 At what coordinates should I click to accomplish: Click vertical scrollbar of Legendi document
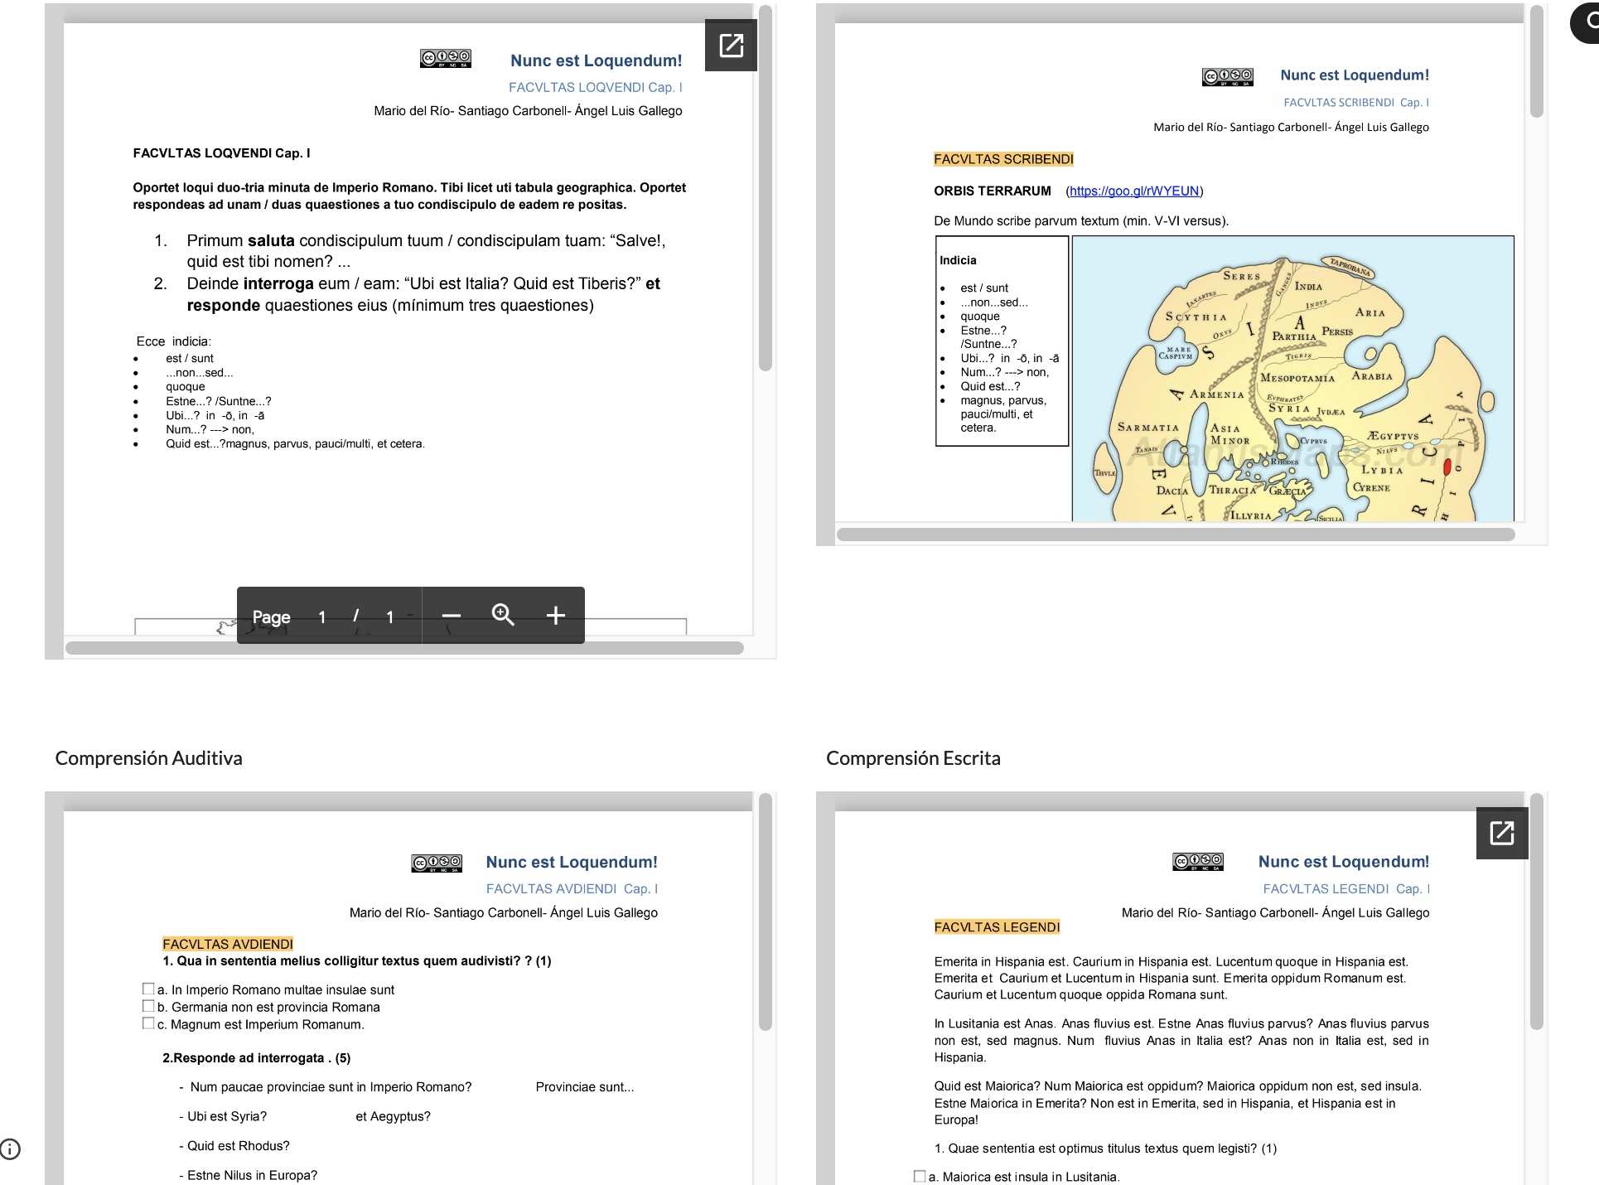coord(1537,912)
